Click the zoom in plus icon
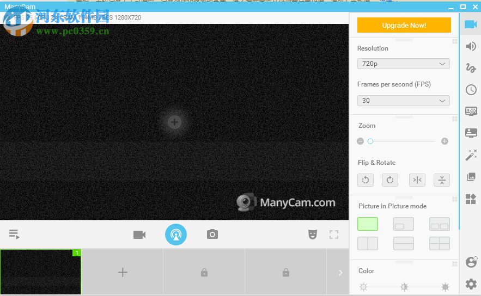The height and width of the screenshot is (296, 481). [445, 141]
